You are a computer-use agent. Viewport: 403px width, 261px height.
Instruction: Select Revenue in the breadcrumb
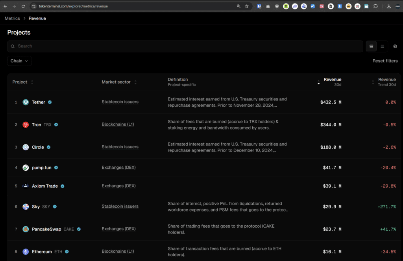[x=37, y=18]
